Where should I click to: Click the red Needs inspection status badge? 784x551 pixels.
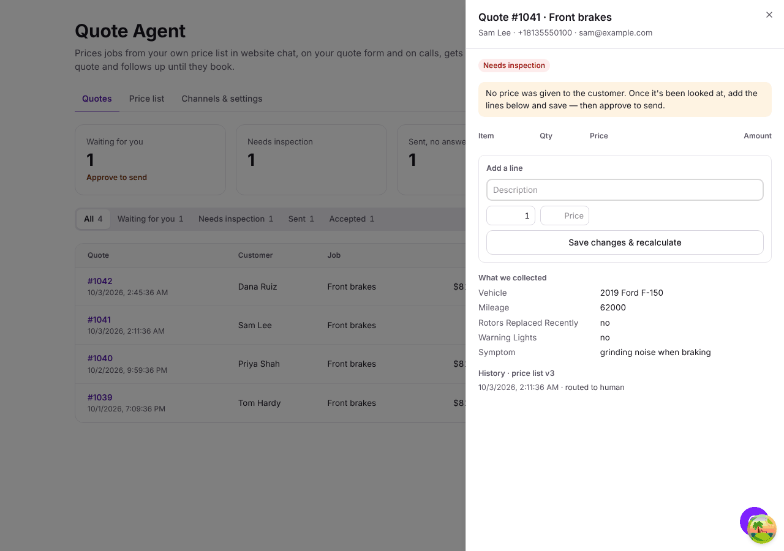tap(514, 66)
